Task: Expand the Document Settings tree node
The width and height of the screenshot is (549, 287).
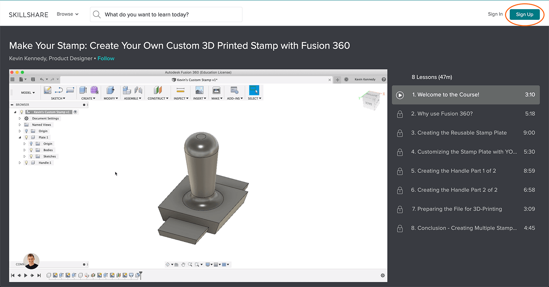Action: [20, 119]
